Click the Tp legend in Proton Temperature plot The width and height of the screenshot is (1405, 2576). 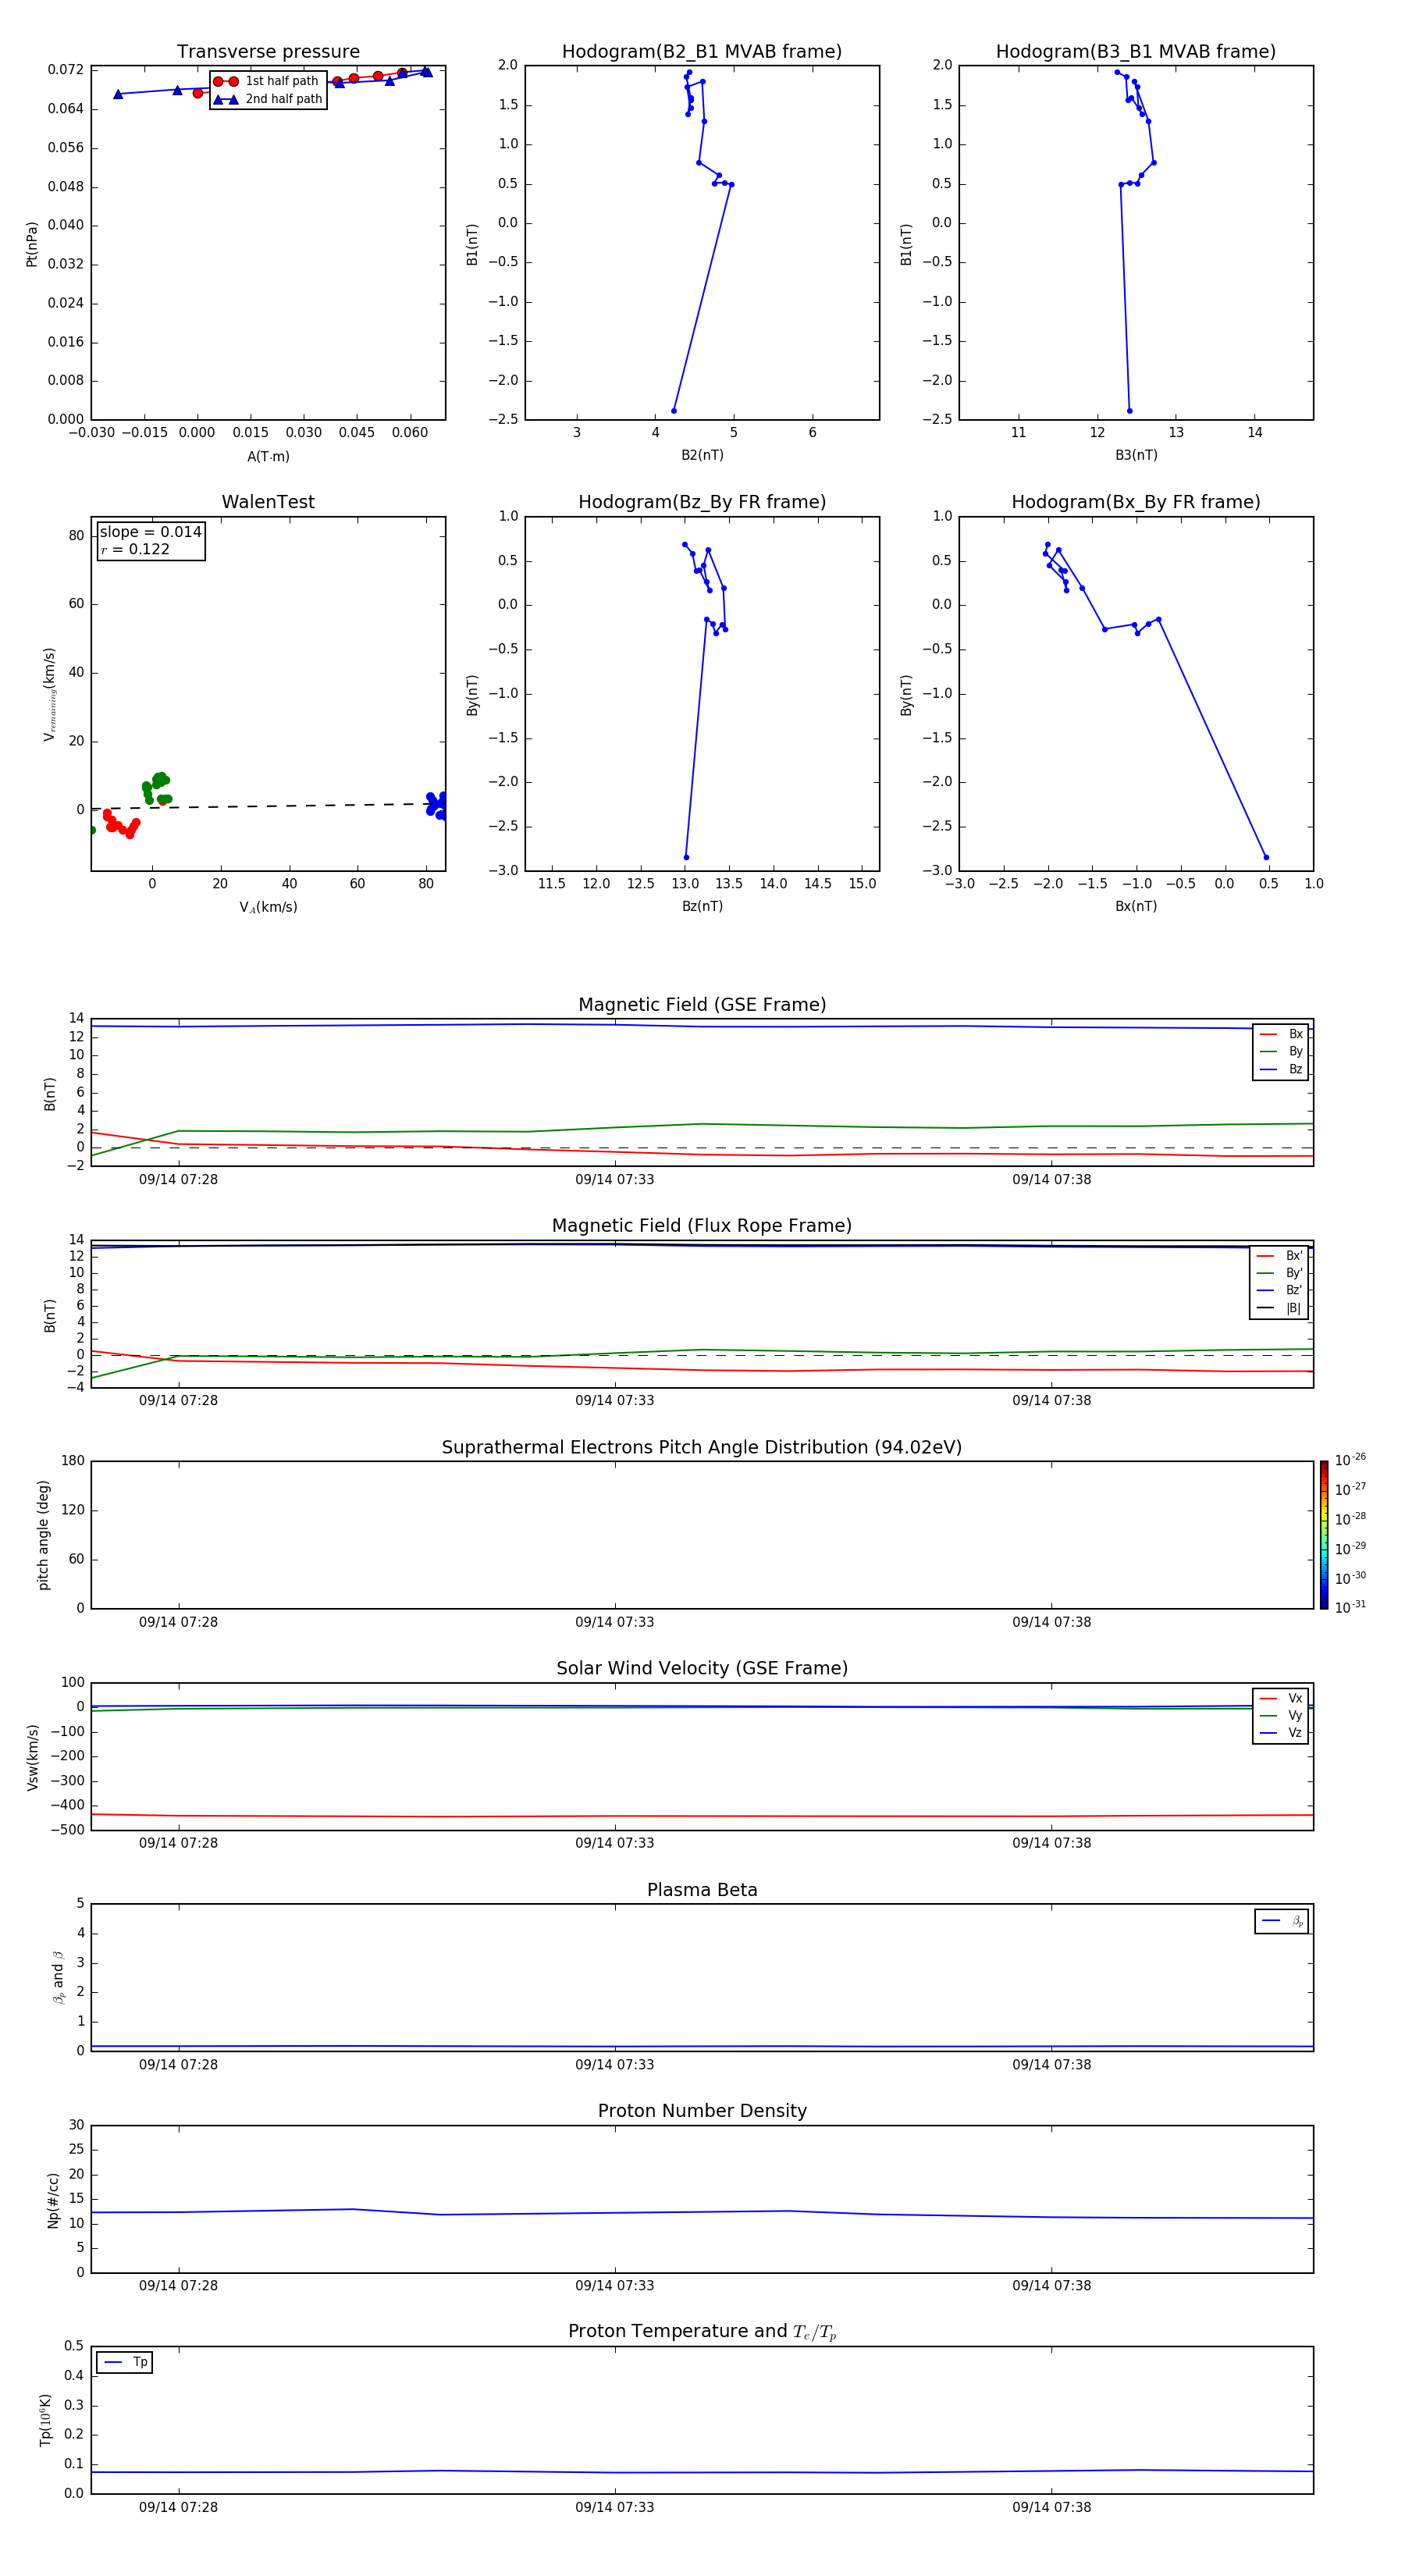click(125, 2362)
